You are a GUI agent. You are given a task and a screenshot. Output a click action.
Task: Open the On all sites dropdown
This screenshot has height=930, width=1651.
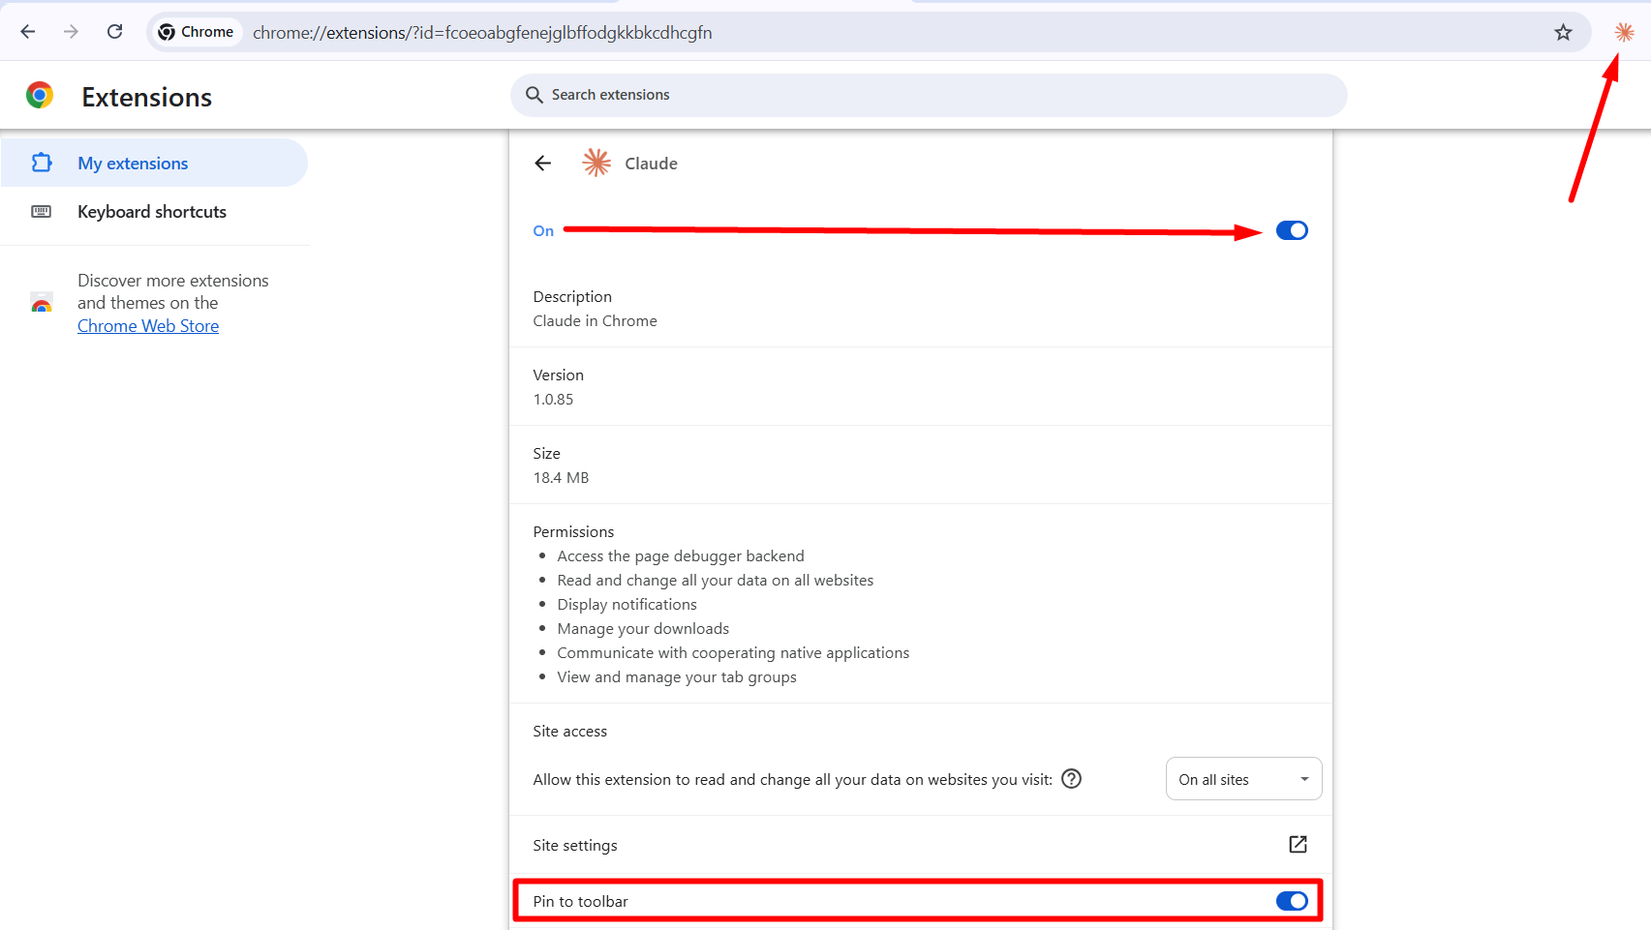coord(1243,779)
